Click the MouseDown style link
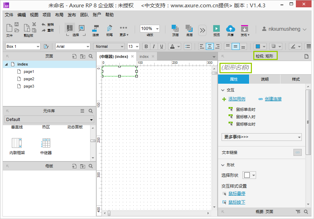This screenshot has width=314, height=219. click(x=237, y=202)
